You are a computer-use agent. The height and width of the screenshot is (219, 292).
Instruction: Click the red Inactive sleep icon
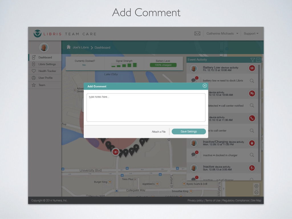point(252,168)
